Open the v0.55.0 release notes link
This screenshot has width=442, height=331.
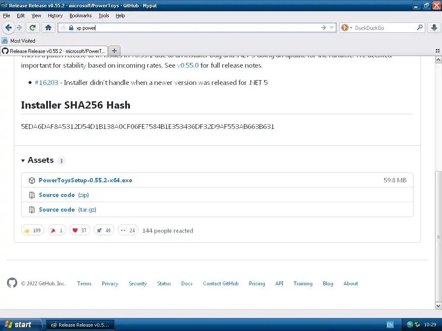[188, 66]
